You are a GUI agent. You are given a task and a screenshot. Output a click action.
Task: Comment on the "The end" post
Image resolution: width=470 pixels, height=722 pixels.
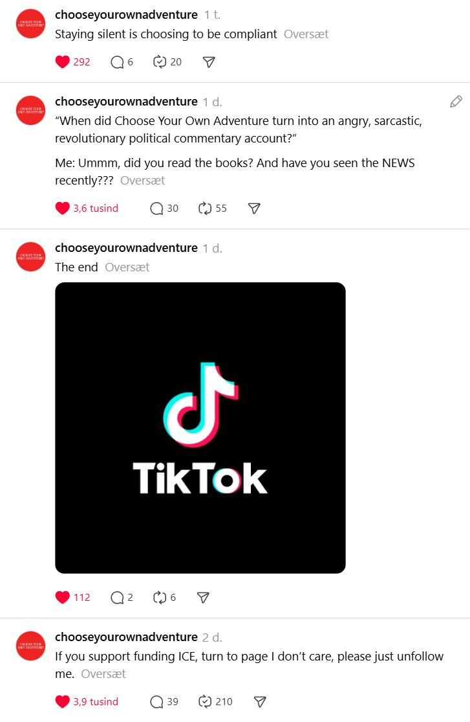tap(117, 598)
